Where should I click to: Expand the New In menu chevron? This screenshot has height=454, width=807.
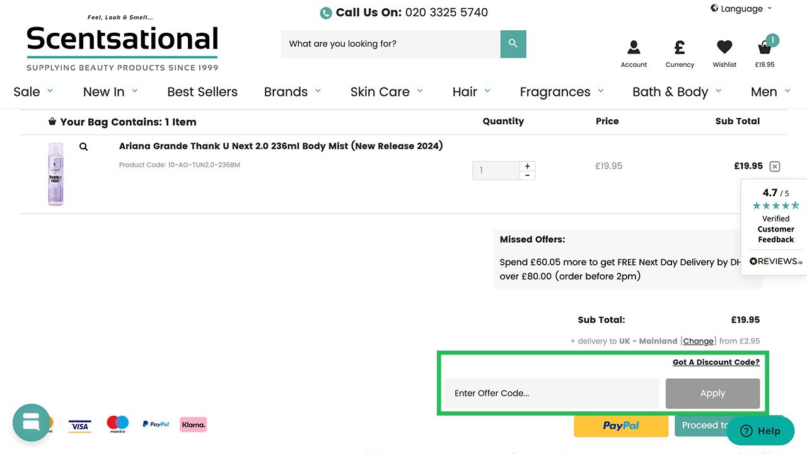(x=135, y=91)
